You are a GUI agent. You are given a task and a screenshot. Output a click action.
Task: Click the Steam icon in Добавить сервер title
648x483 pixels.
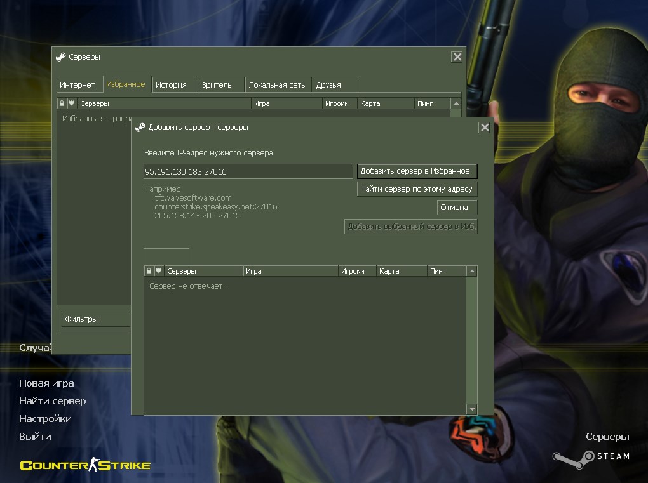click(x=140, y=128)
